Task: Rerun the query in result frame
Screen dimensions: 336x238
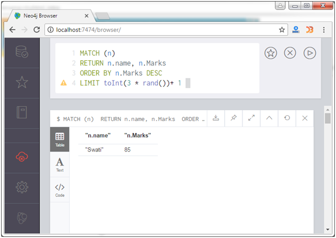Action: pos(287,118)
